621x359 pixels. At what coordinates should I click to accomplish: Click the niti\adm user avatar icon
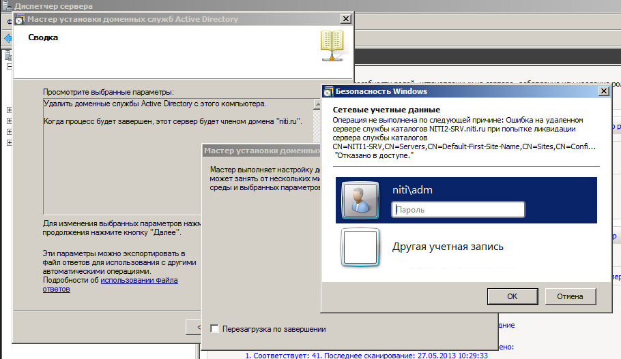coord(360,200)
